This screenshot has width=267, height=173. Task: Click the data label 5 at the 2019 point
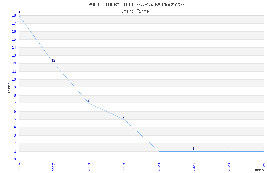coord(123,116)
